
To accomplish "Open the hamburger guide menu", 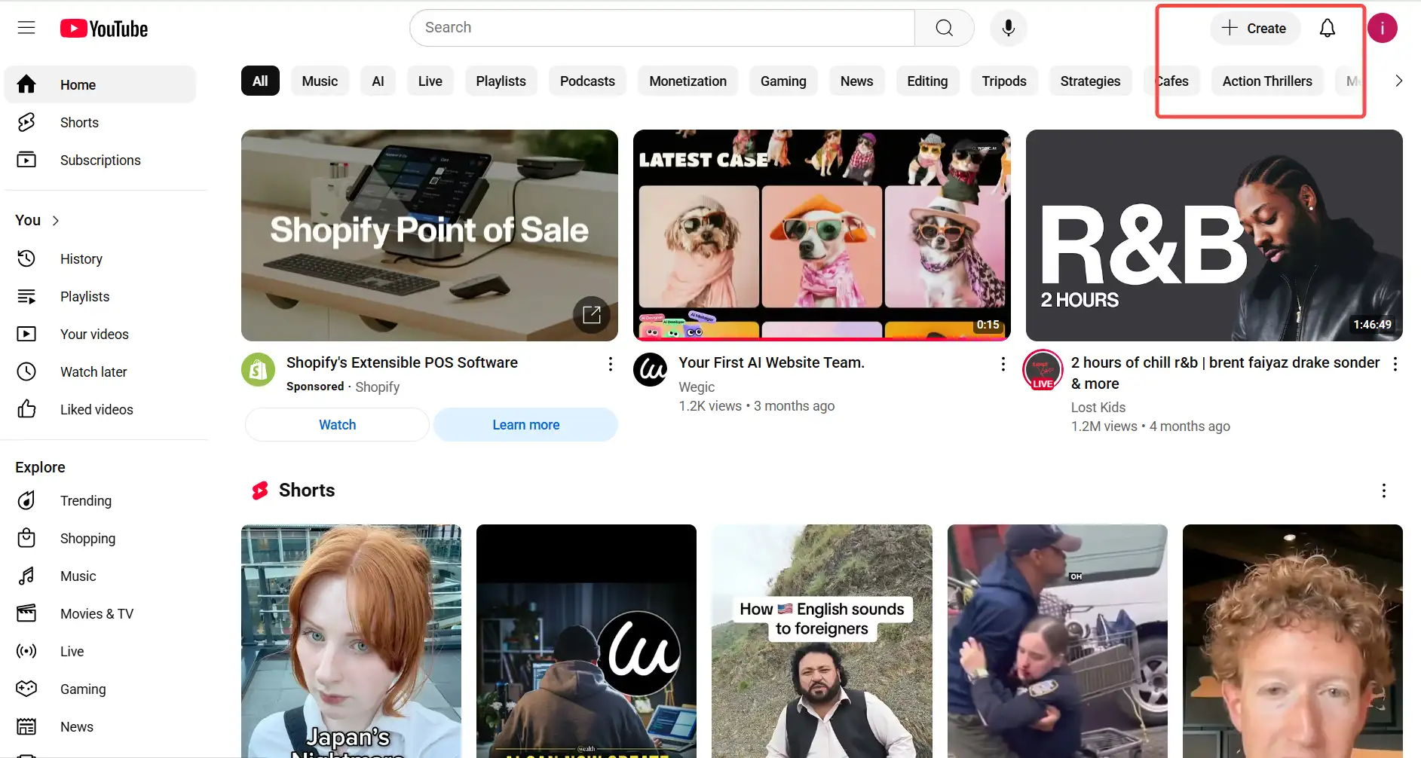I will [26, 28].
